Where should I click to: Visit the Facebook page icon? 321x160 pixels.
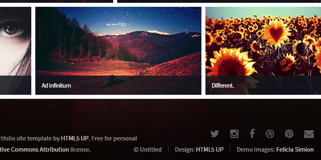coord(252,134)
